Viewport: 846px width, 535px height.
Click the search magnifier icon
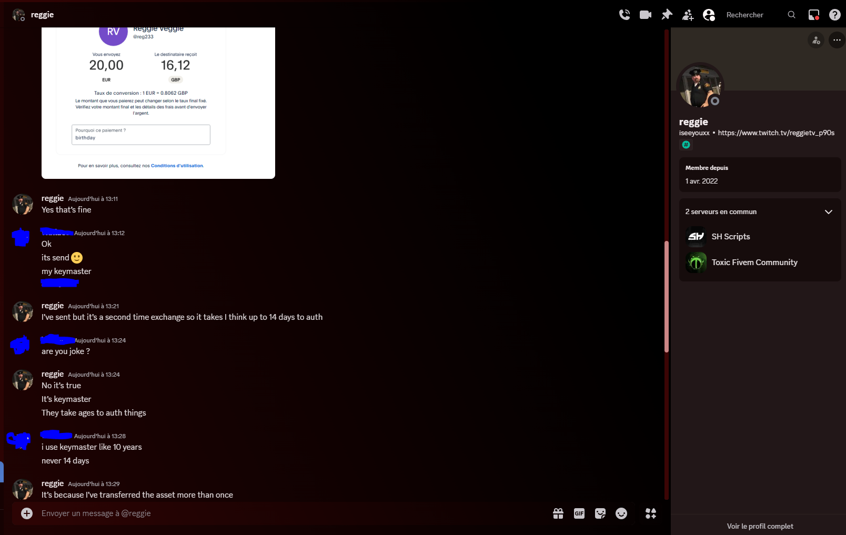click(x=791, y=15)
